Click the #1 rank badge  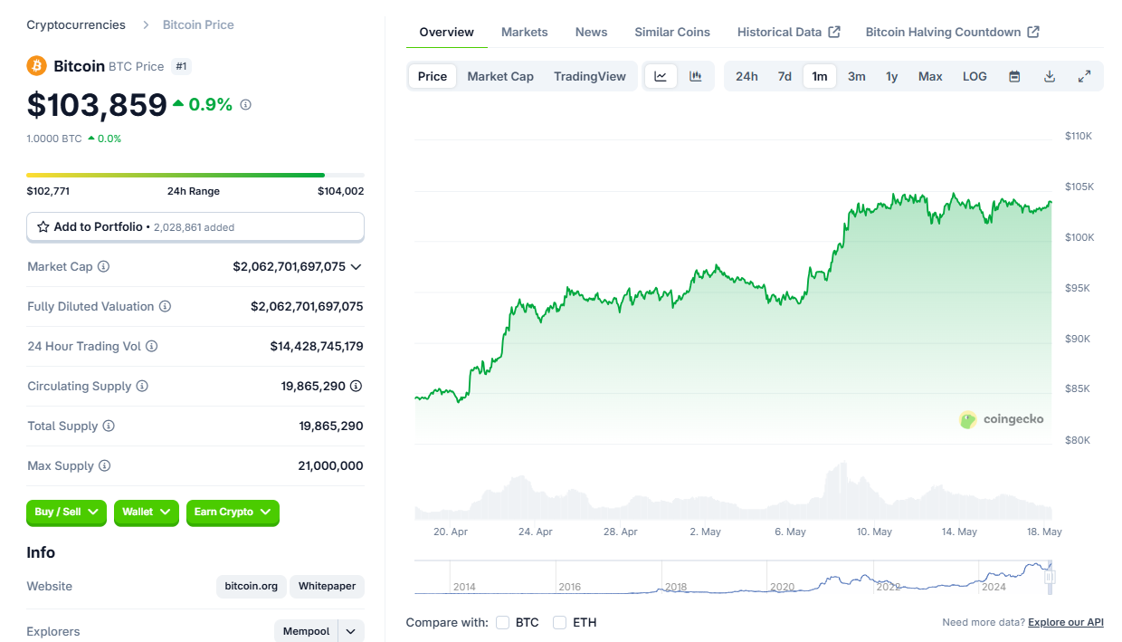coord(182,66)
